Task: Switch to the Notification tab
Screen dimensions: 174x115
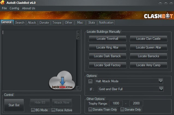Action: [x=106, y=23]
